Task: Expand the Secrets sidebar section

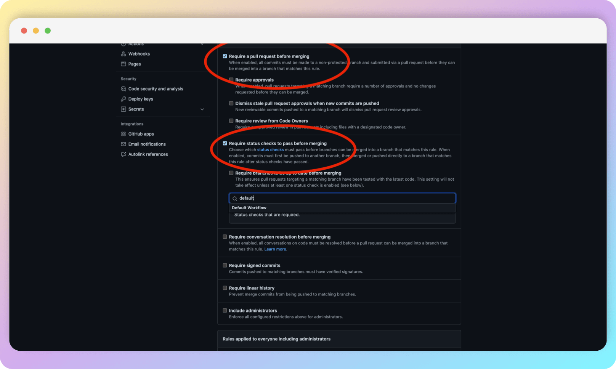Action: [x=202, y=109]
